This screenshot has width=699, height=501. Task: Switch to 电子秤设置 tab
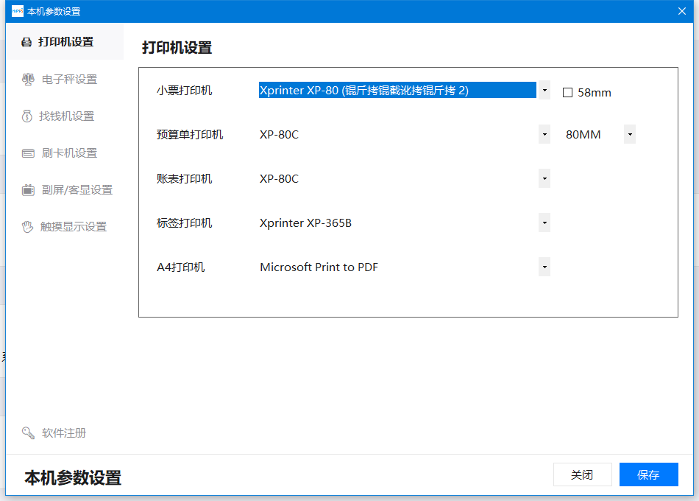pos(65,80)
